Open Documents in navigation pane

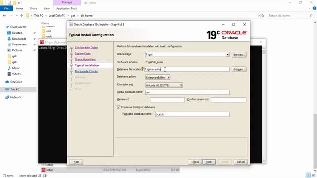click(x=19, y=44)
